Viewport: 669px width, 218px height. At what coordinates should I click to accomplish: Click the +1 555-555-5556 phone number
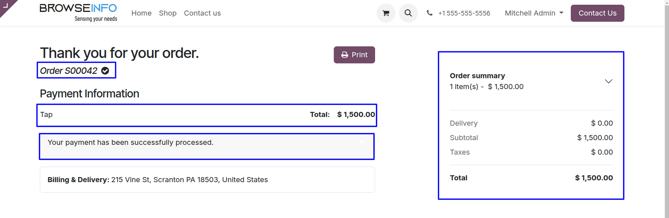click(x=464, y=13)
